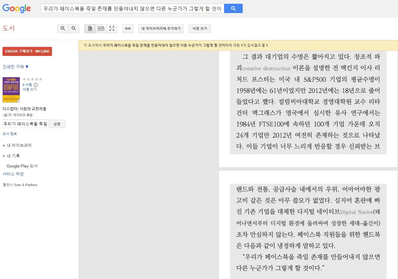This screenshot has height=279, width=398.
Task: Switch to two-page view
Action: (101, 29)
